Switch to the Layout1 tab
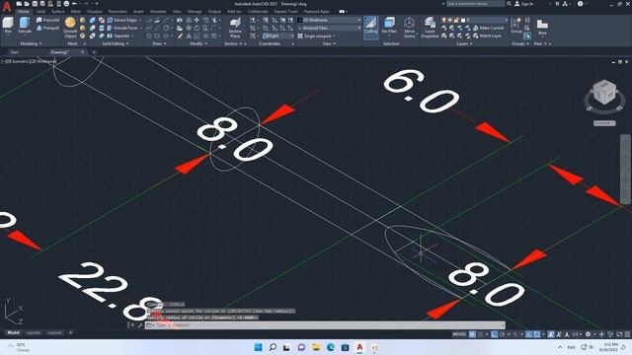 34,333
